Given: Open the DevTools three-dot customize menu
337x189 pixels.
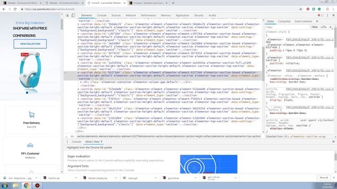Looking at the screenshot, I should pyautogui.click(x=328, y=15).
